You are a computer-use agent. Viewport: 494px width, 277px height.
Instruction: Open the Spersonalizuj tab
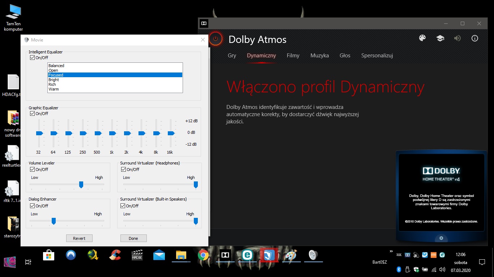point(377,56)
